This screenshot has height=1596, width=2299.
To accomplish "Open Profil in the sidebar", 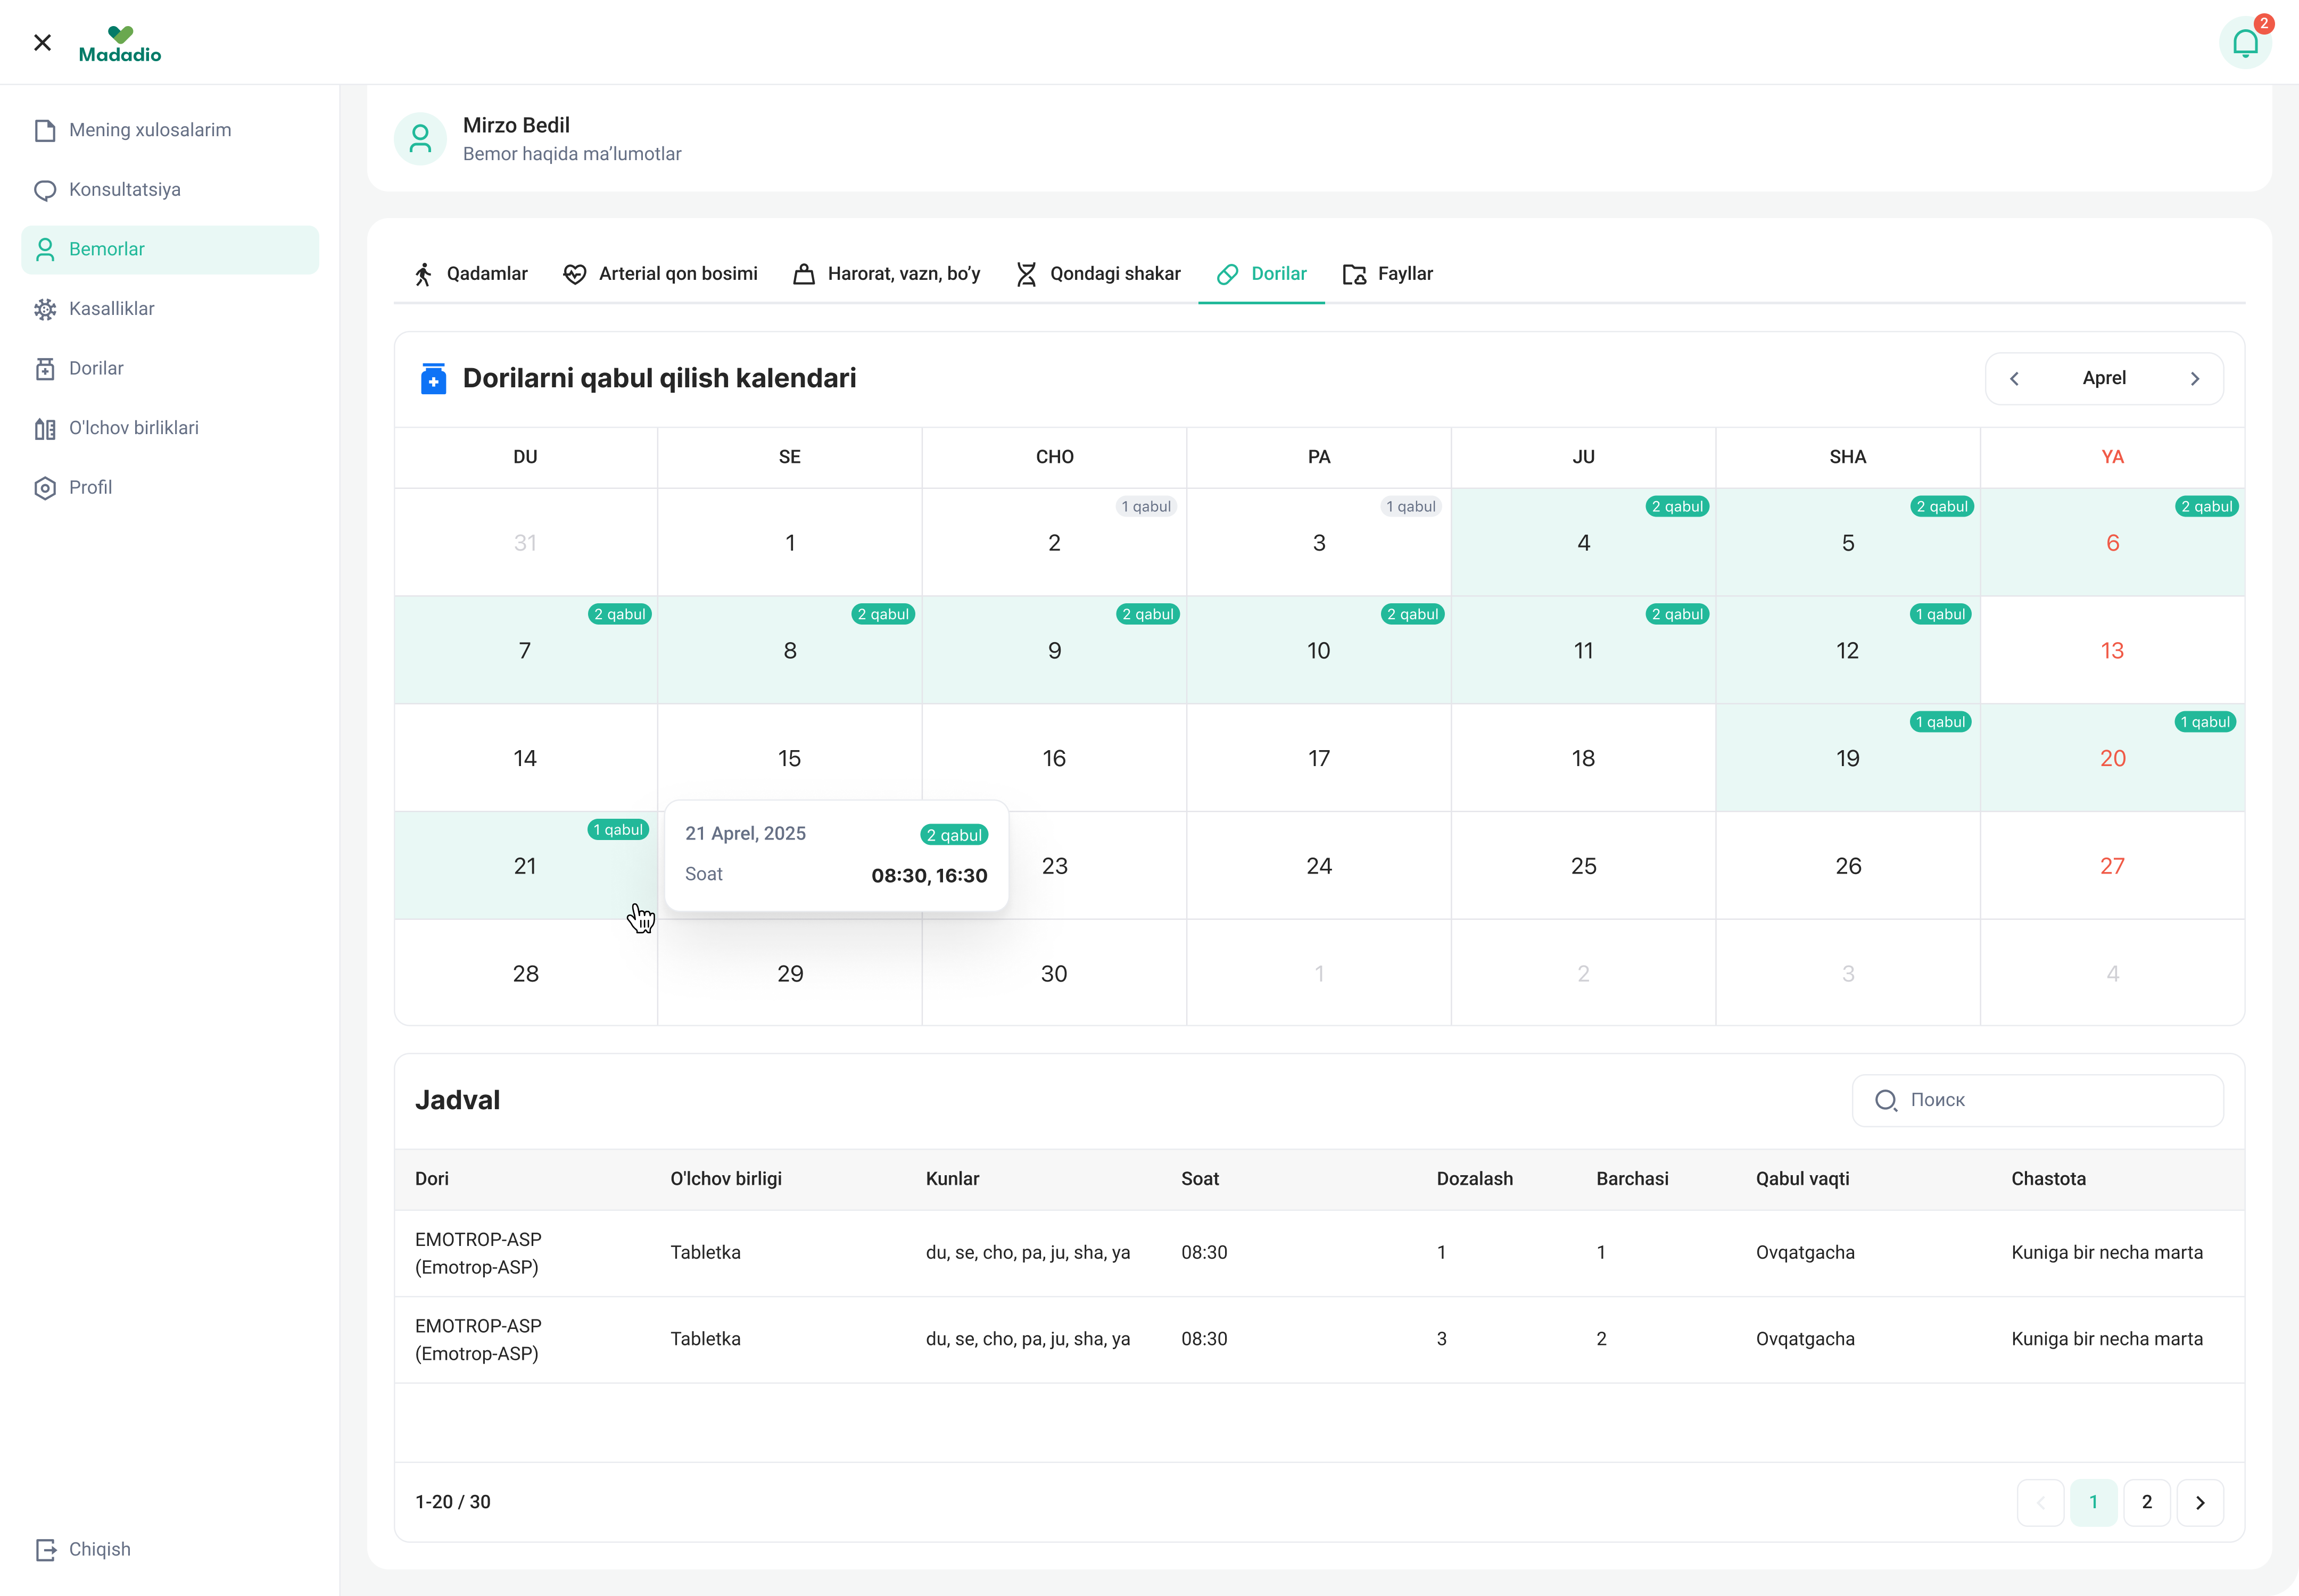I will [x=90, y=488].
